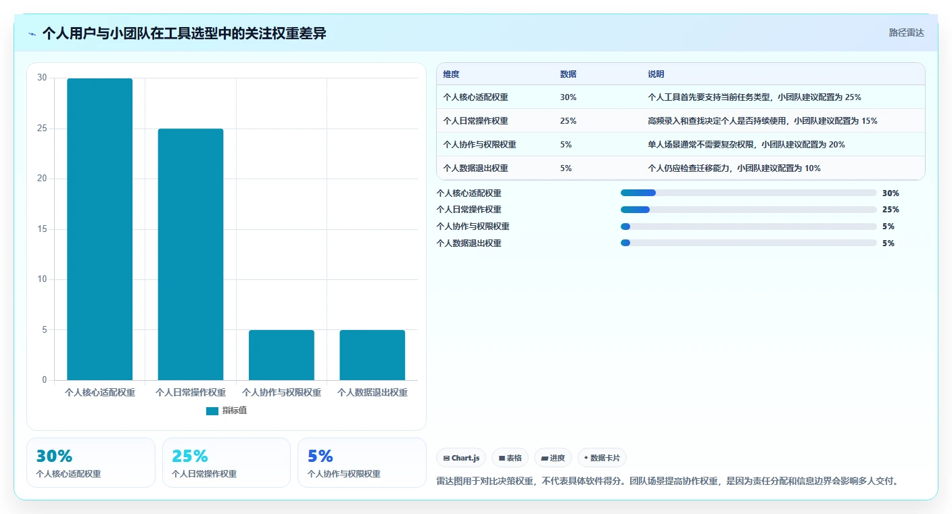Select the 进度 tag chip
The height and width of the screenshot is (514, 952).
553,458
